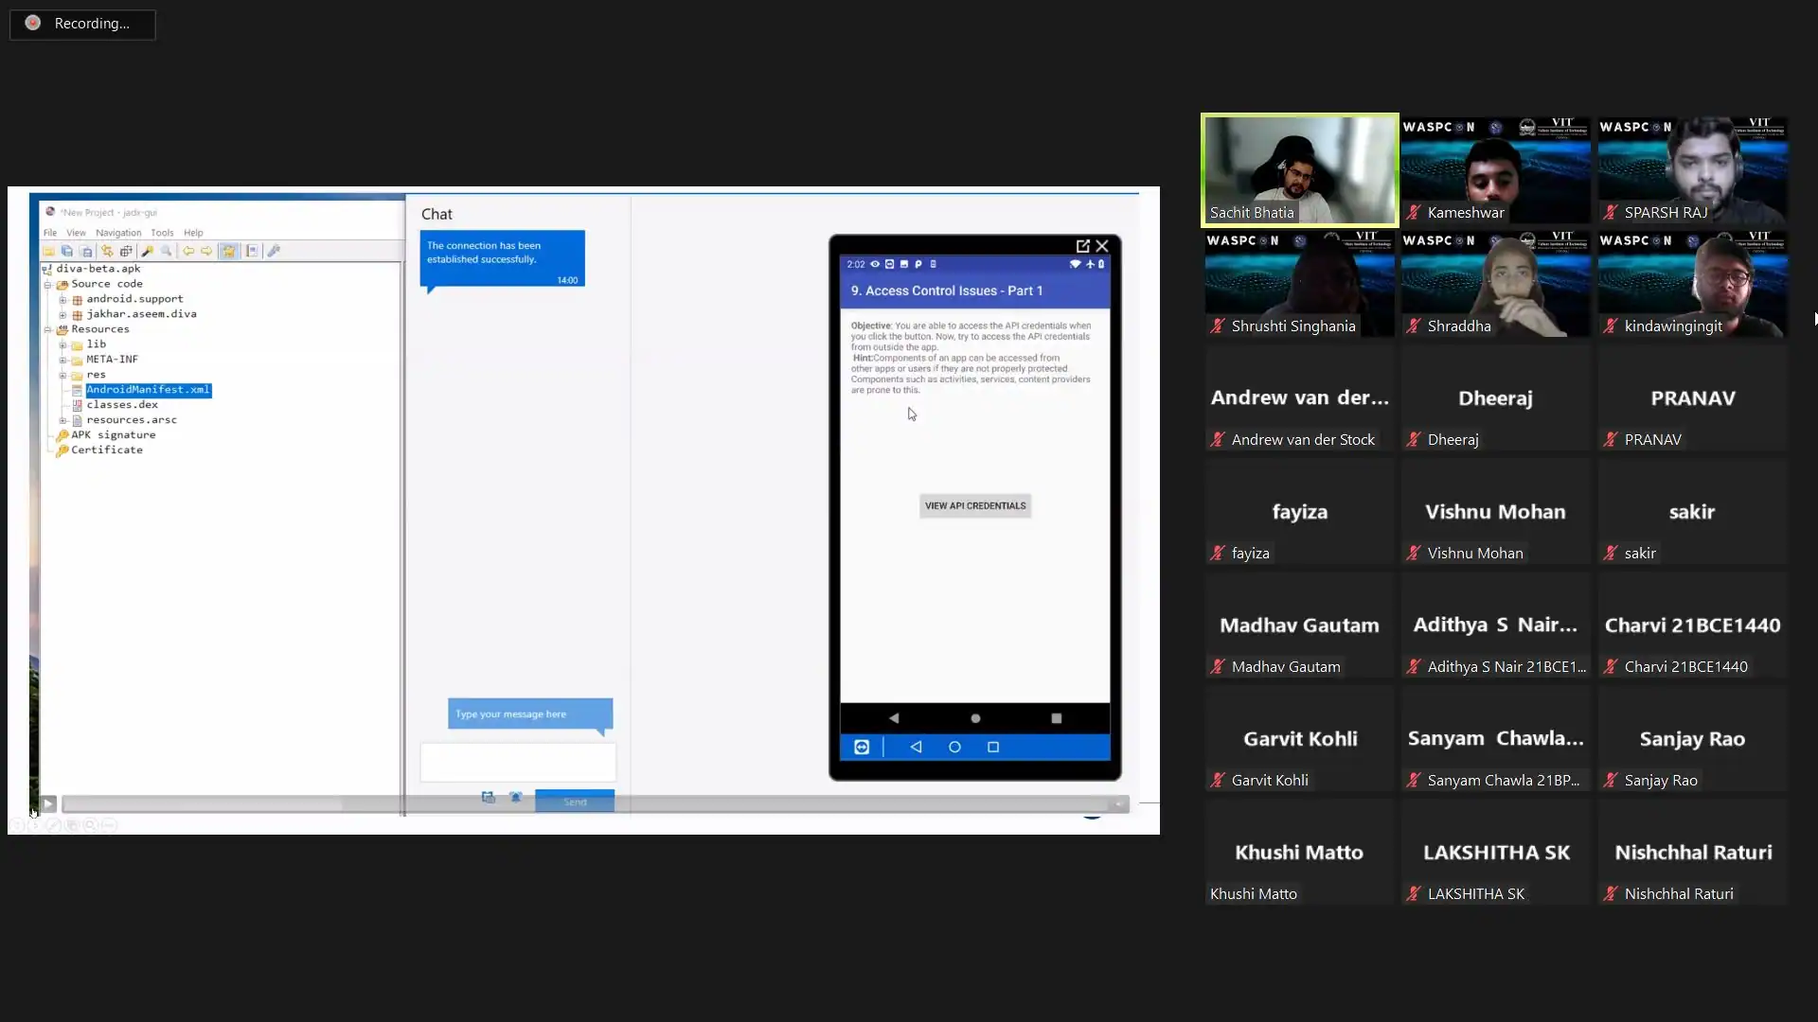Click the Send button in chat

tap(574, 802)
